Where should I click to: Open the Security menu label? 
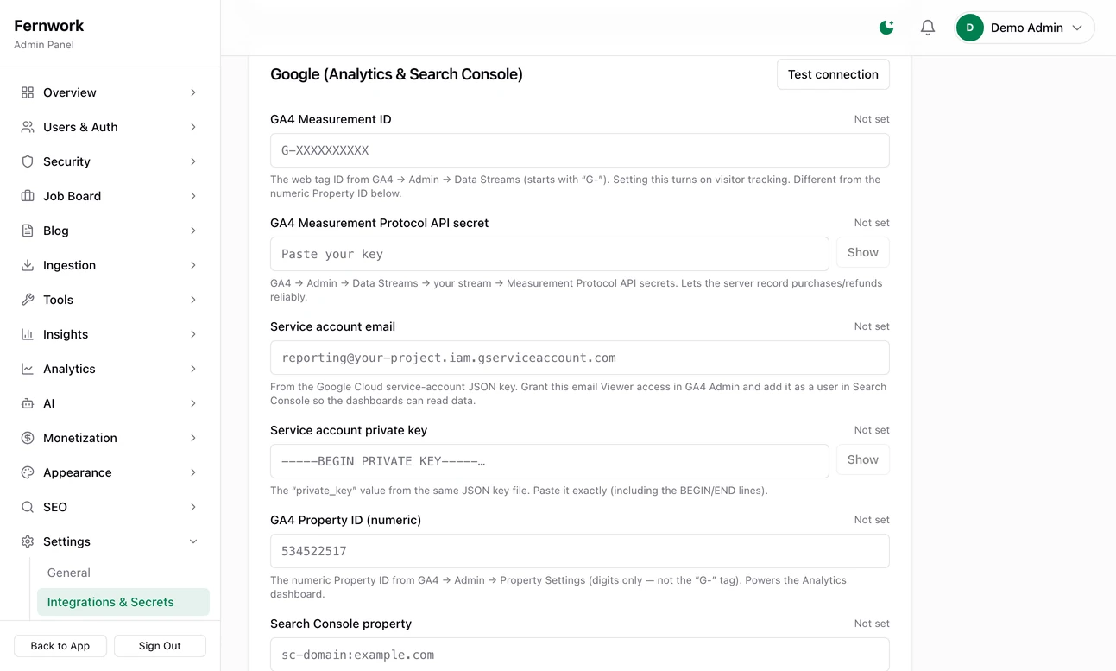click(66, 161)
